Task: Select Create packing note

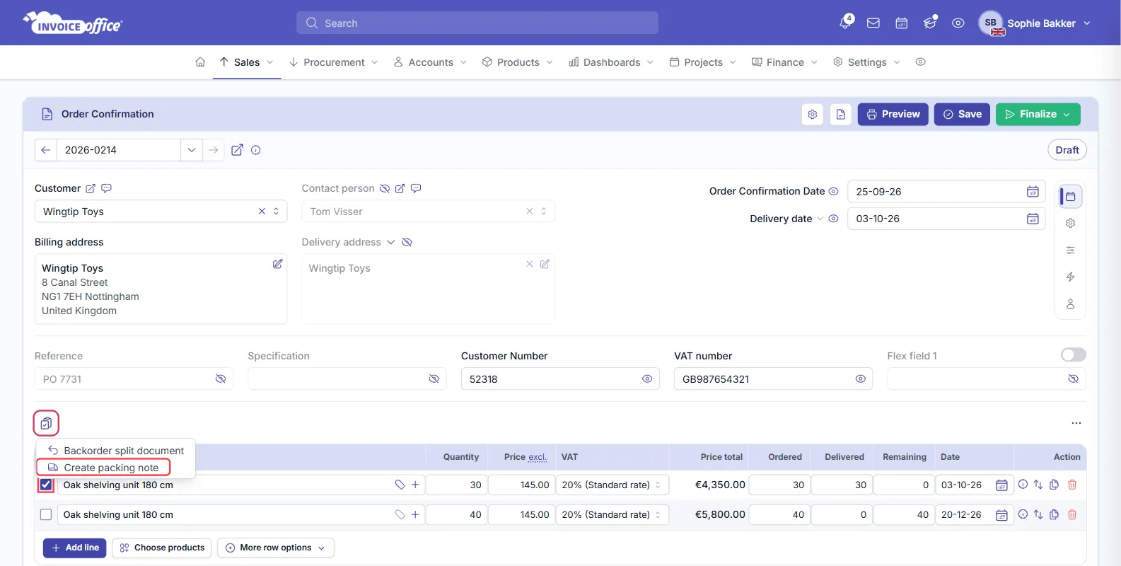Action: (103, 468)
